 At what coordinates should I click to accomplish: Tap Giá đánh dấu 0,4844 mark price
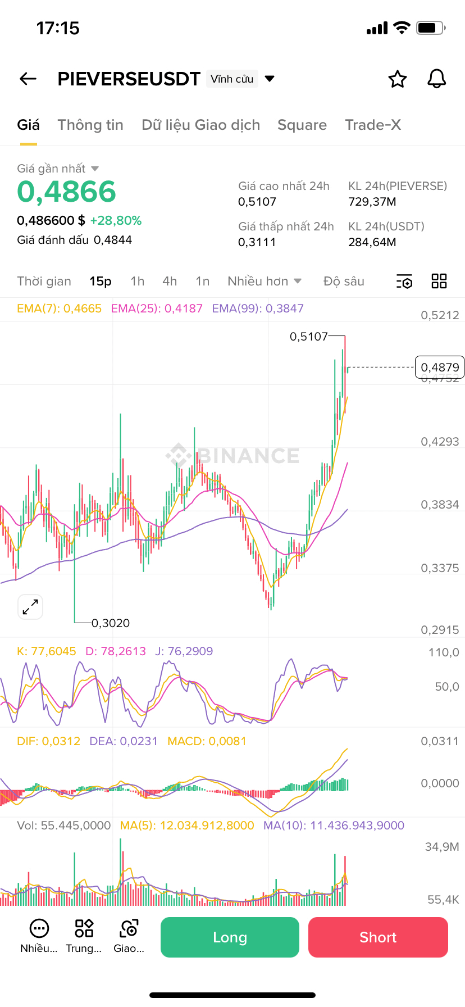[x=74, y=240]
